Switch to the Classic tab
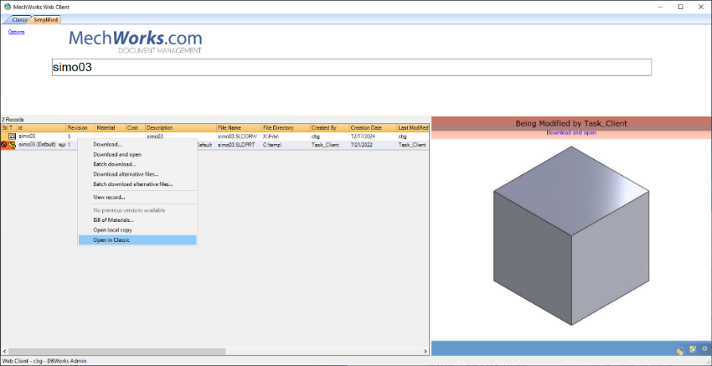This screenshot has width=712, height=366. [18, 20]
